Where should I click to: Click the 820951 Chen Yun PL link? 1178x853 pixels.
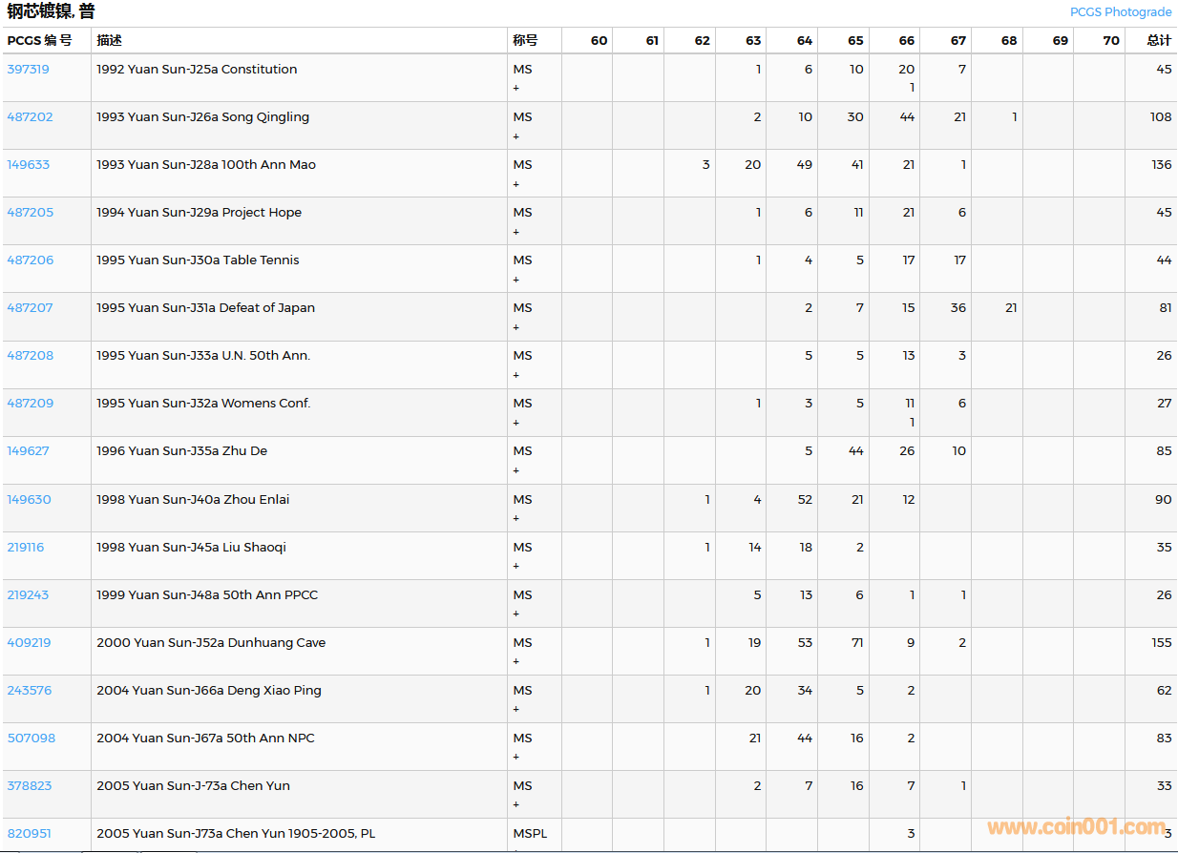pyautogui.click(x=30, y=834)
